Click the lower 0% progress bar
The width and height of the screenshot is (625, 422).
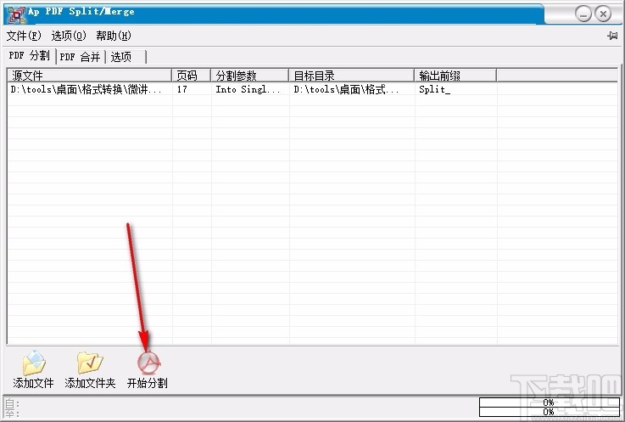[549, 411]
